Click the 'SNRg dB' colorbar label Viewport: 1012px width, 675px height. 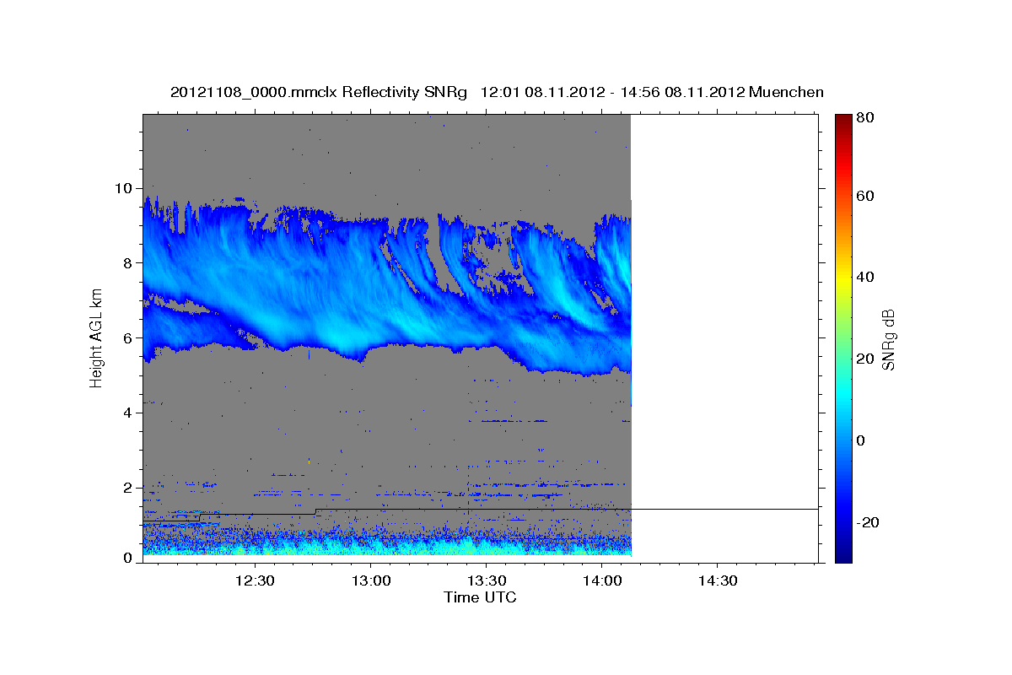[888, 339]
